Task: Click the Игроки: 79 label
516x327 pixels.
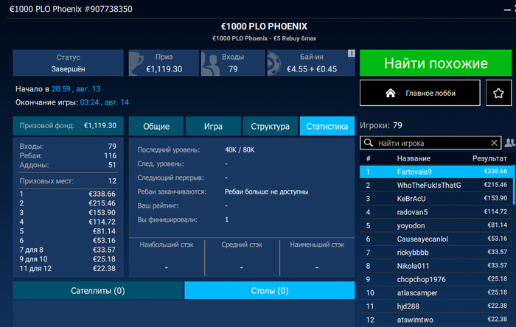Action: pos(381,125)
